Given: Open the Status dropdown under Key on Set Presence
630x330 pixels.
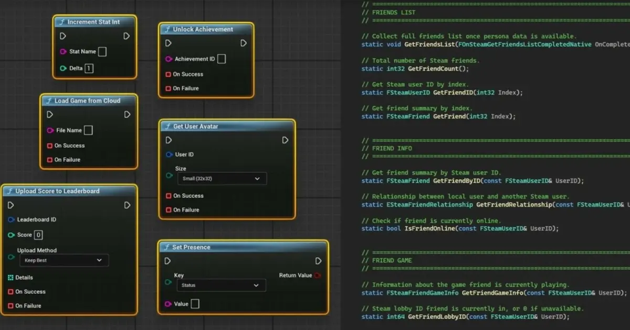Looking at the screenshot, I should click(221, 285).
